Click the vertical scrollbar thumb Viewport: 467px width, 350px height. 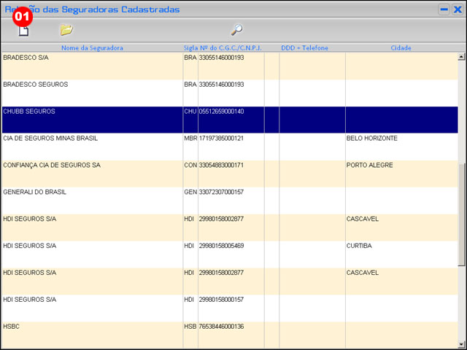click(461, 215)
